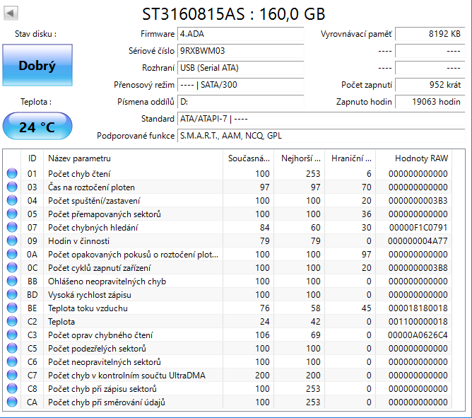The height and width of the screenshot is (418, 472).
Task: Click the blue status icon for row 01
Action: (x=12, y=173)
